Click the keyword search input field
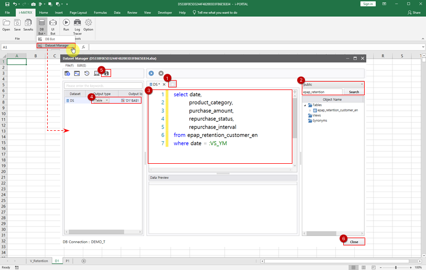The image size is (426, 270). click(x=103, y=85)
